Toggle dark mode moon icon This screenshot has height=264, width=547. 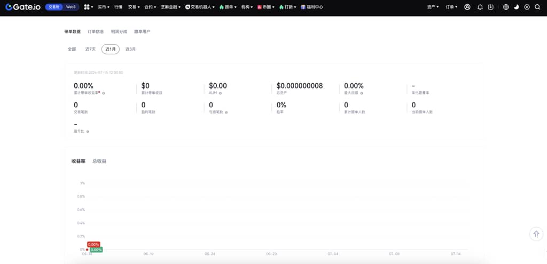516,7
